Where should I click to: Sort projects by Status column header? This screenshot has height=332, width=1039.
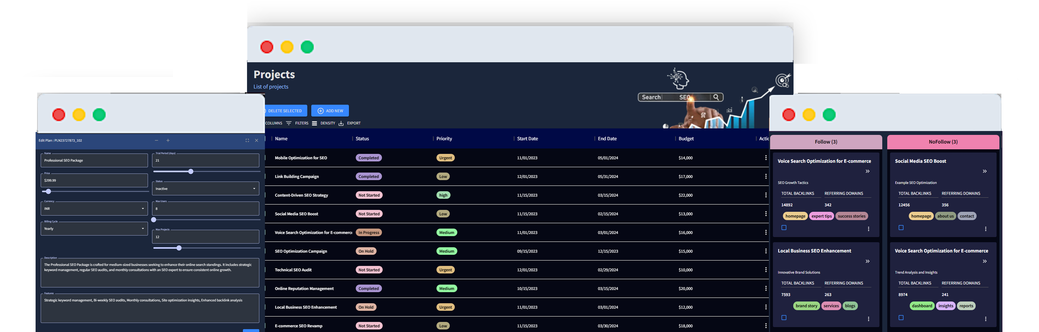point(362,139)
